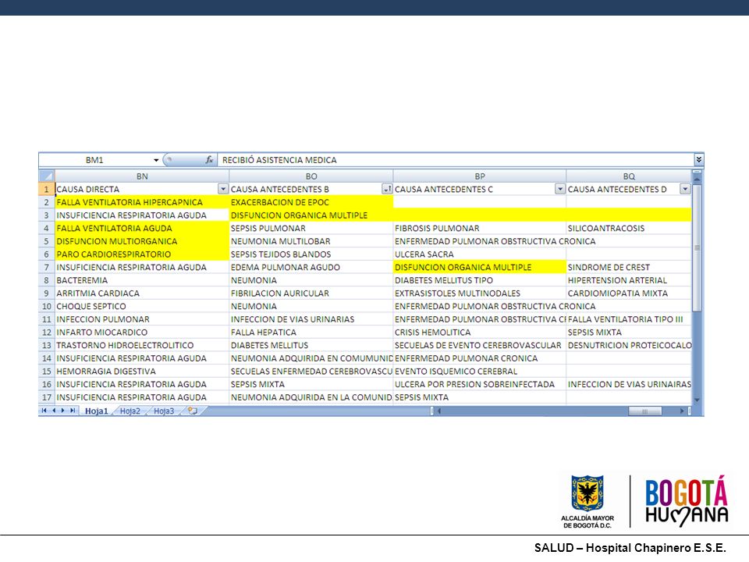Select cell DIABETES MELLITUS TIPO
The width and height of the screenshot is (749, 562).
point(480,280)
